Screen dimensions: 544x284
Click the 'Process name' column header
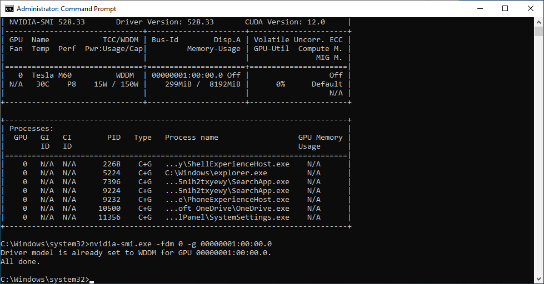192,138
